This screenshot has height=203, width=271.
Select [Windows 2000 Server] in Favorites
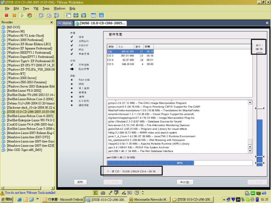[22, 78]
